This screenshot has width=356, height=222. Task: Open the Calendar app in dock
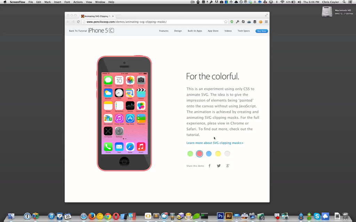68,216
